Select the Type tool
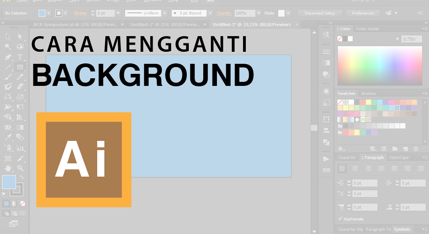This screenshot has height=234, width=429. [20, 57]
